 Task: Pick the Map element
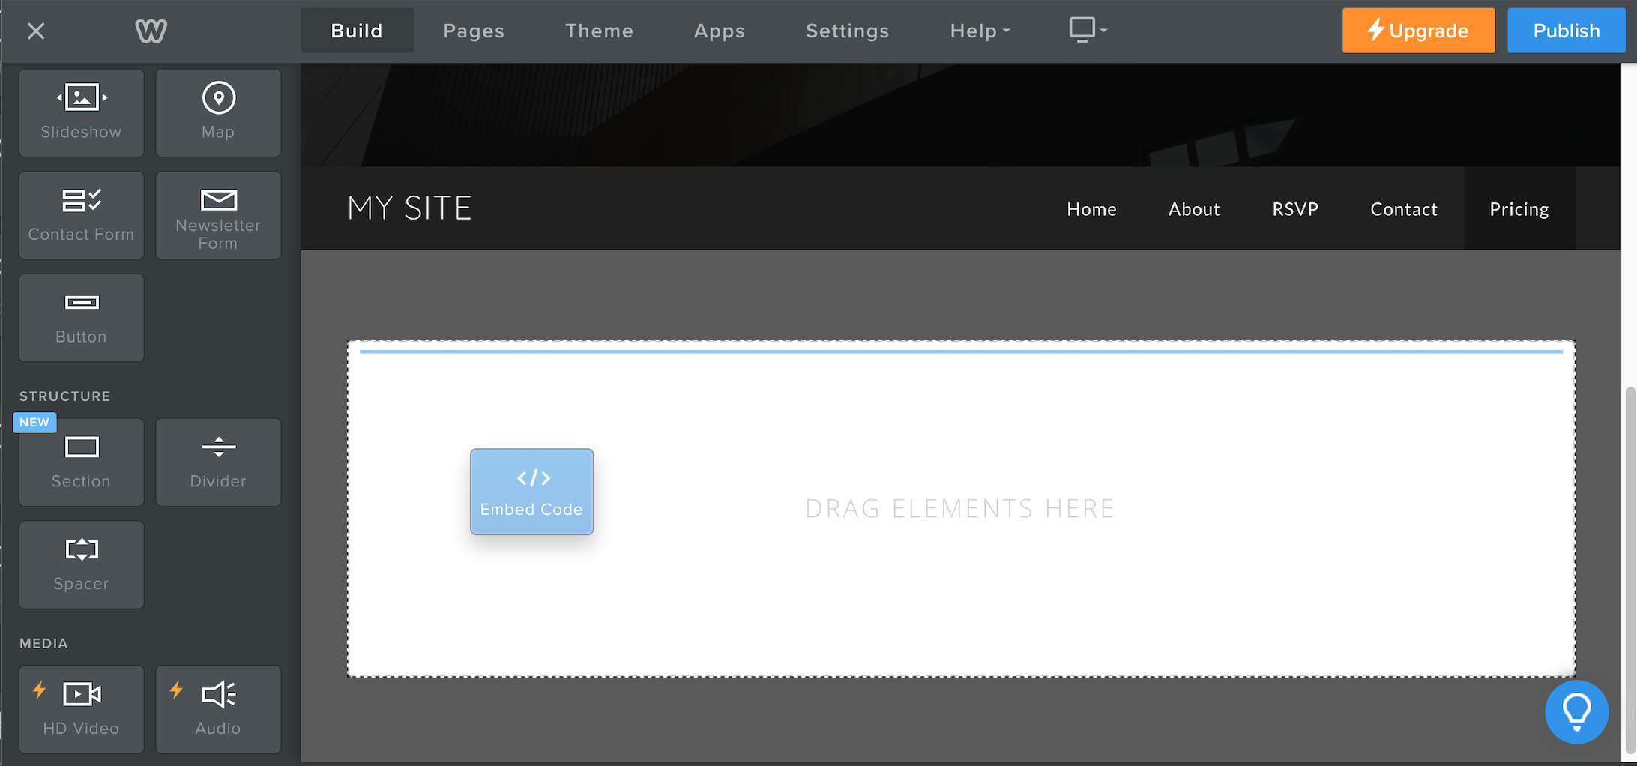click(218, 112)
